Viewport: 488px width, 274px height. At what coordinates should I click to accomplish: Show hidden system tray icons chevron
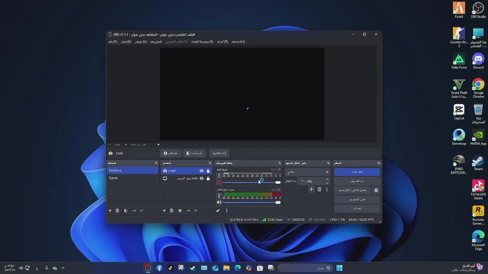pos(63,268)
